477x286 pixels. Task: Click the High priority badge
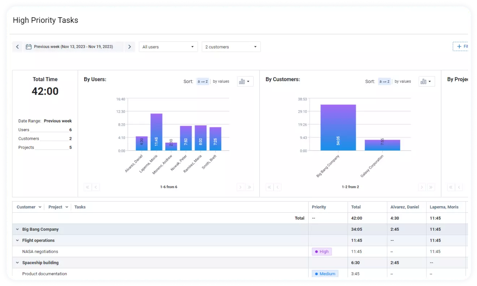click(322, 252)
